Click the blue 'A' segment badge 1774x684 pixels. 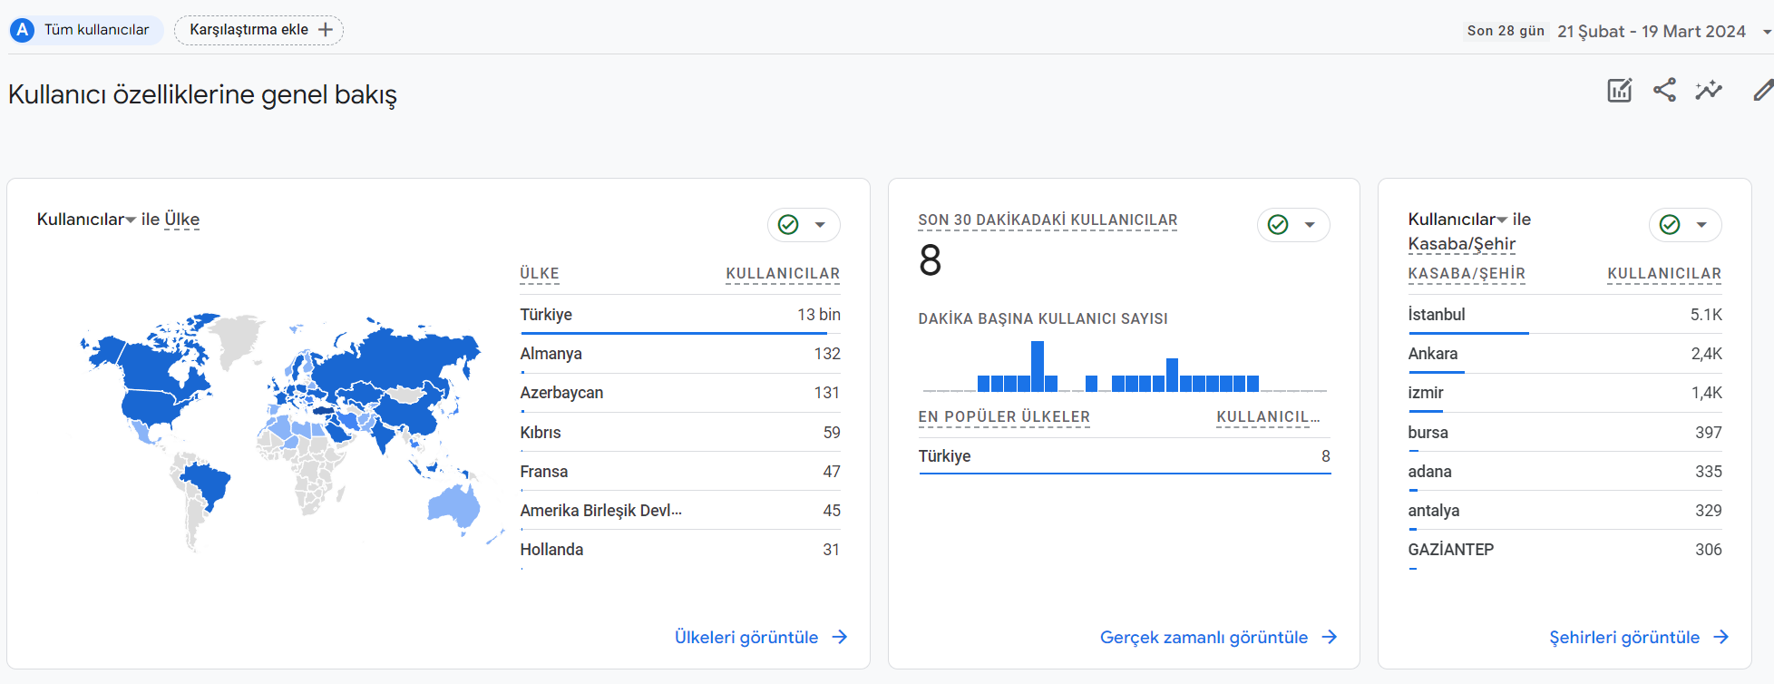23,30
